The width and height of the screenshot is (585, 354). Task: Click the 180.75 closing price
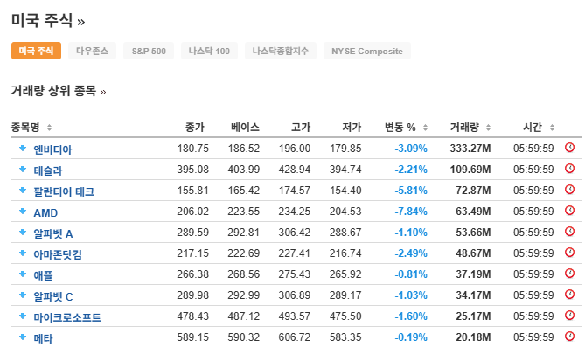coord(193,149)
